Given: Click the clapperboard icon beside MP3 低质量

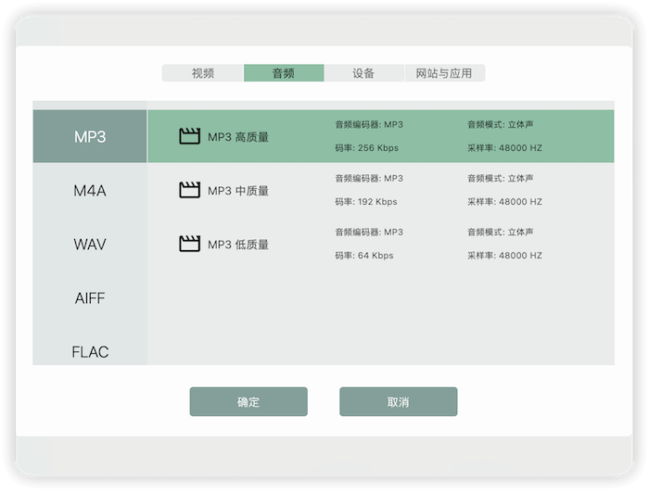Looking at the screenshot, I should coord(189,244).
